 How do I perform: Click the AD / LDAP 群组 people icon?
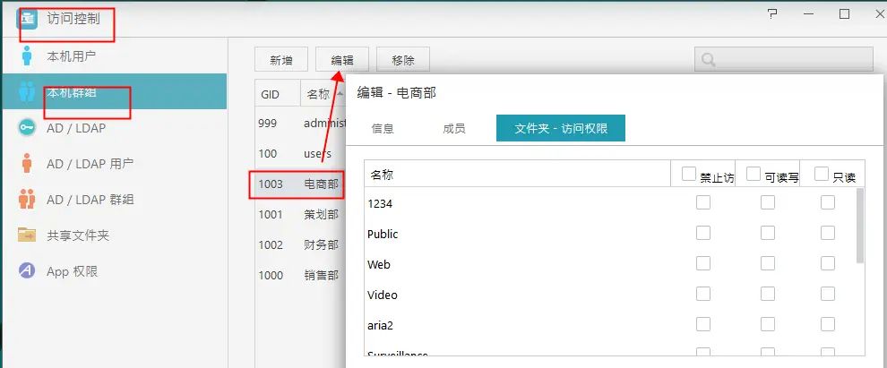pyautogui.click(x=27, y=200)
